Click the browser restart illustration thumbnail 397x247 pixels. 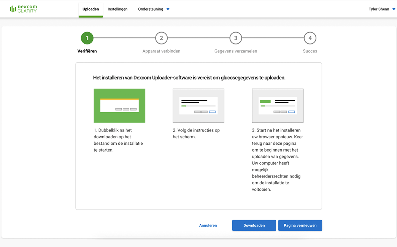(278, 105)
